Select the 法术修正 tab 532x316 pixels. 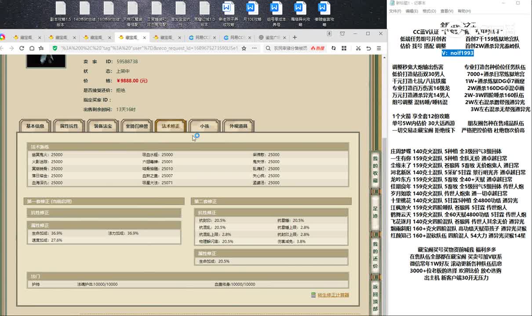[x=171, y=126]
